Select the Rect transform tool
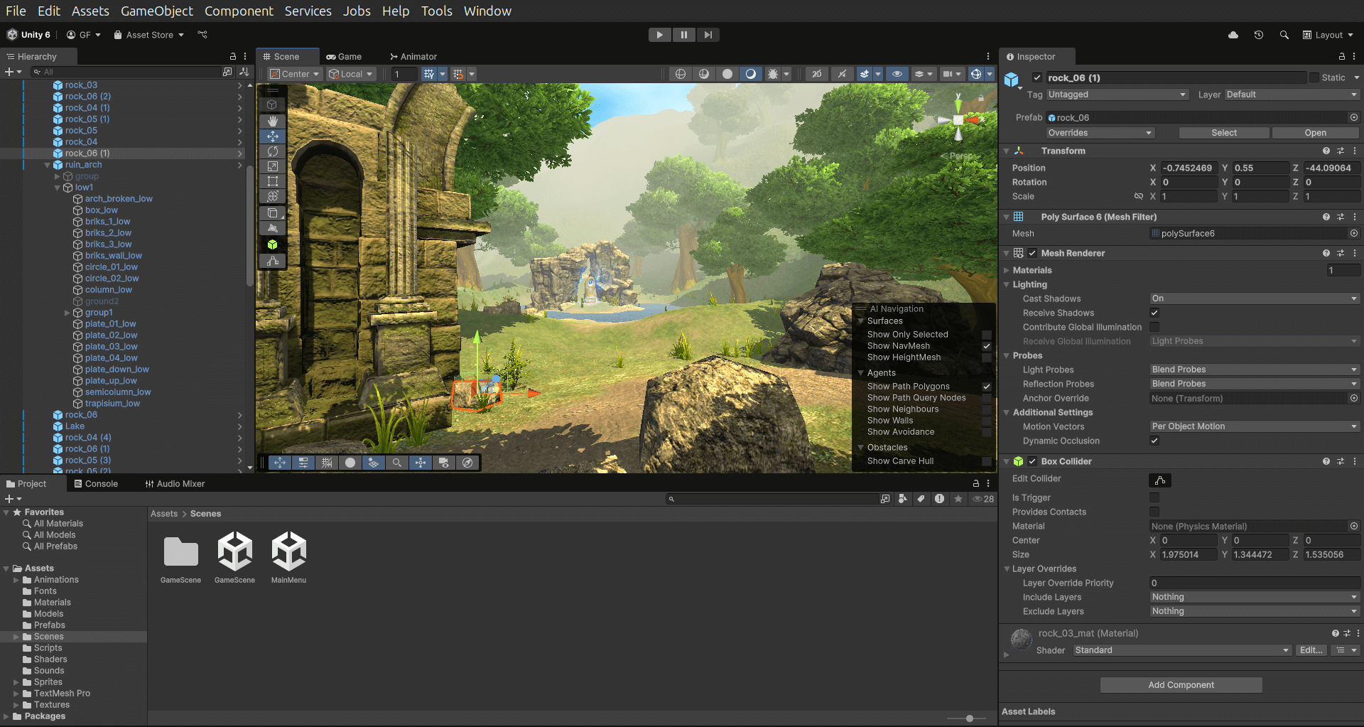Image resolution: width=1364 pixels, height=727 pixels. (x=272, y=181)
